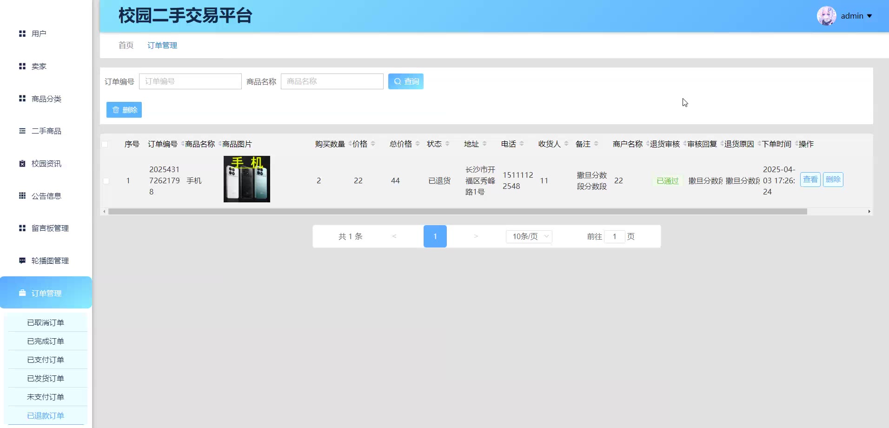This screenshot has height=428, width=889.
Task: Click the 手机 product name cell
Action: click(x=194, y=181)
